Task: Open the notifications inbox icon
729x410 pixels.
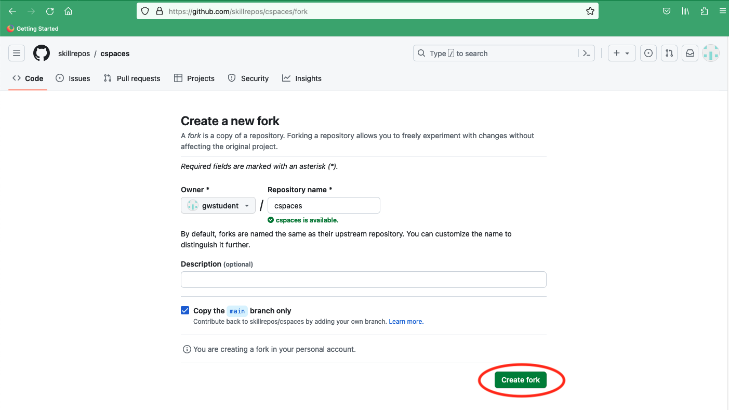Action: click(690, 53)
